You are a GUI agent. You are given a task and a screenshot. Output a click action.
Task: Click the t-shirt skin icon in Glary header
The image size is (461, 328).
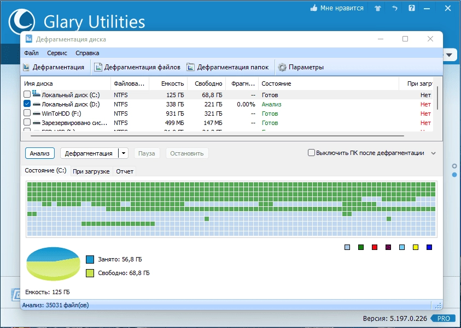pyautogui.click(x=378, y=8)
